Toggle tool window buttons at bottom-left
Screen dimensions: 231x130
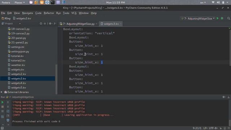pos(2,128)
